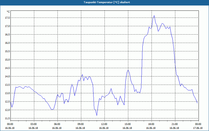Viewport: 209px width, 131px height.
Task: Click the 06:00 time label
Action: (57, 124)
